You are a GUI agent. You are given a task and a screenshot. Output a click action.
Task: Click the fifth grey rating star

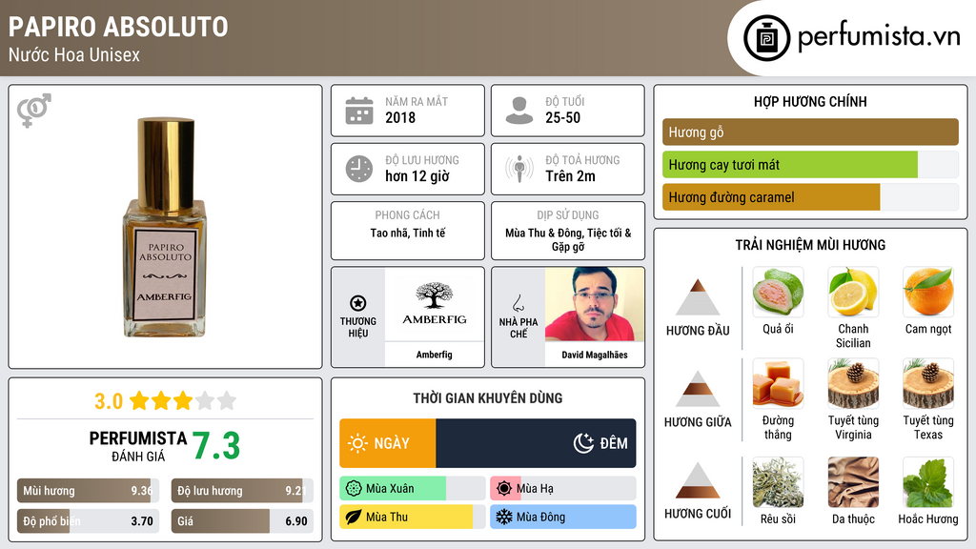(x=227, y=400)
